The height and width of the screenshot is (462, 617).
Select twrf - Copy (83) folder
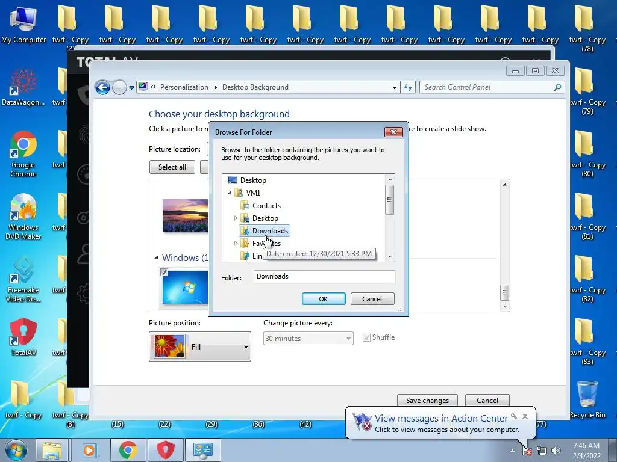tap(587, 342)
